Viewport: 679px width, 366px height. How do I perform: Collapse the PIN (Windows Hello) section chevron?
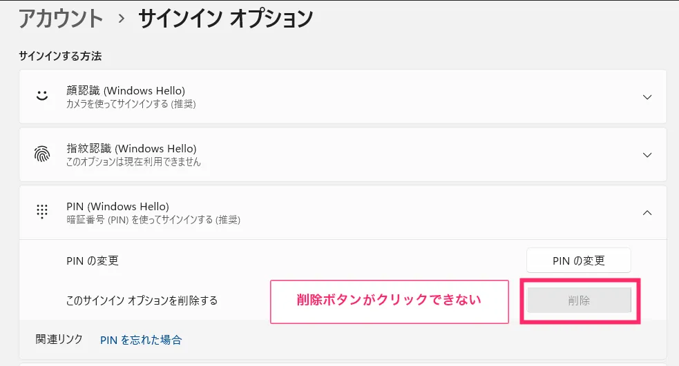(x=647, y=212)
